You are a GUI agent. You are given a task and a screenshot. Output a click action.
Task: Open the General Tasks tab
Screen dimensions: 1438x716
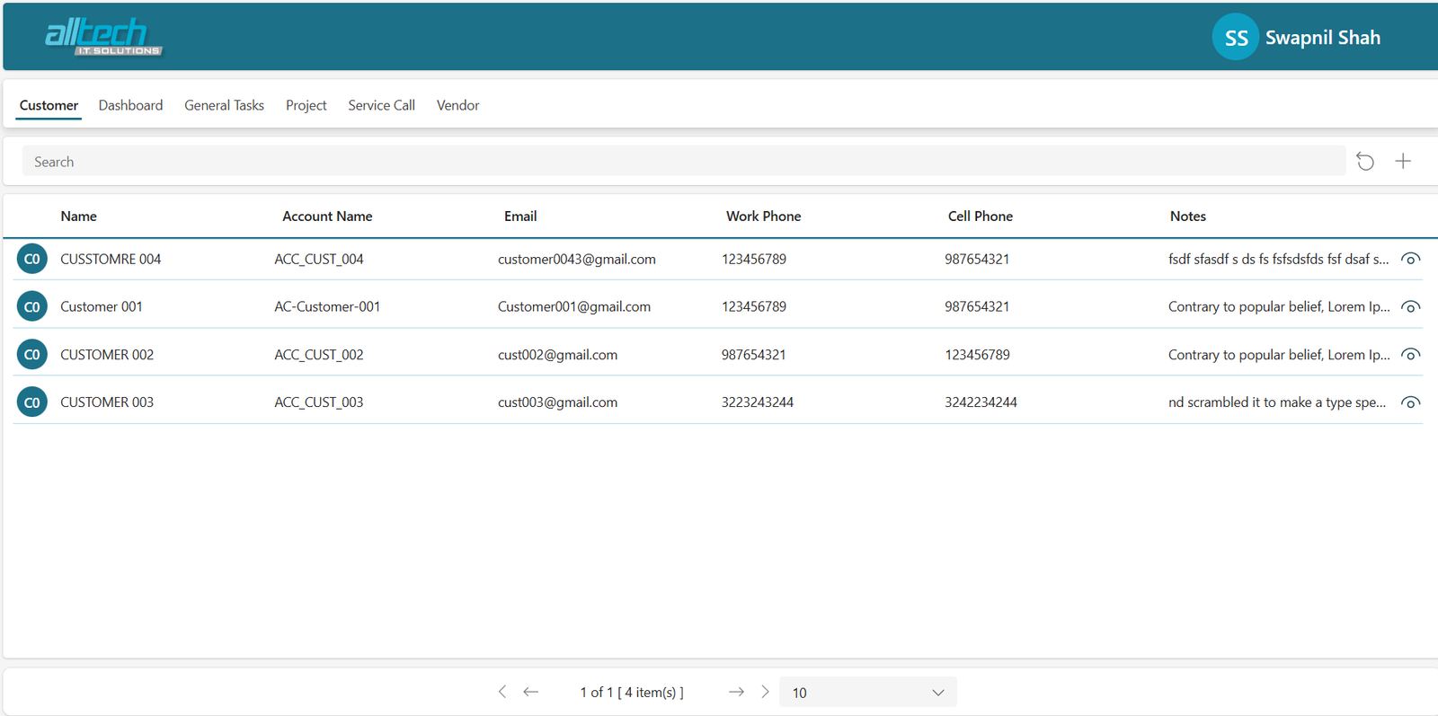[x=224, y=105]
